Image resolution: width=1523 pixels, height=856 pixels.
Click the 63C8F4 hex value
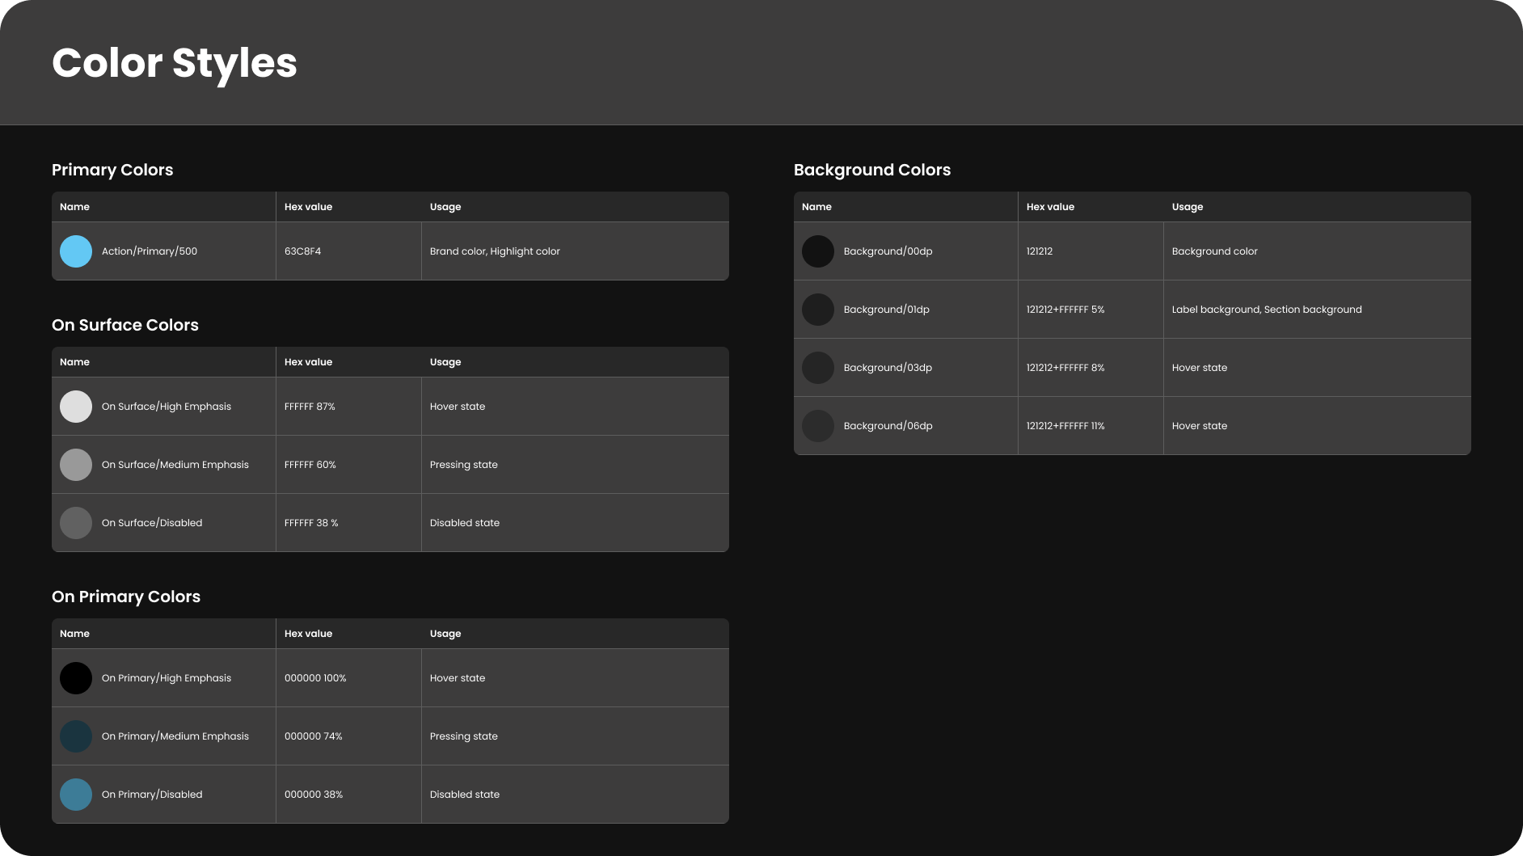tap(302, 251)
